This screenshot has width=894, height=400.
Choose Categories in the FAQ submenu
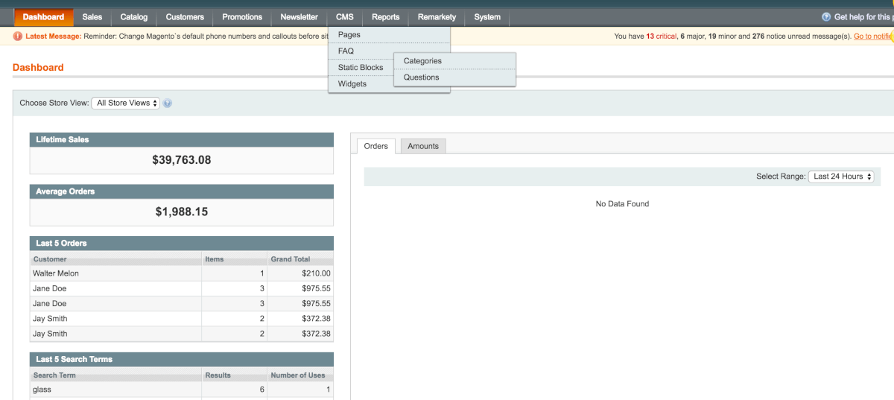coord(422,61)
